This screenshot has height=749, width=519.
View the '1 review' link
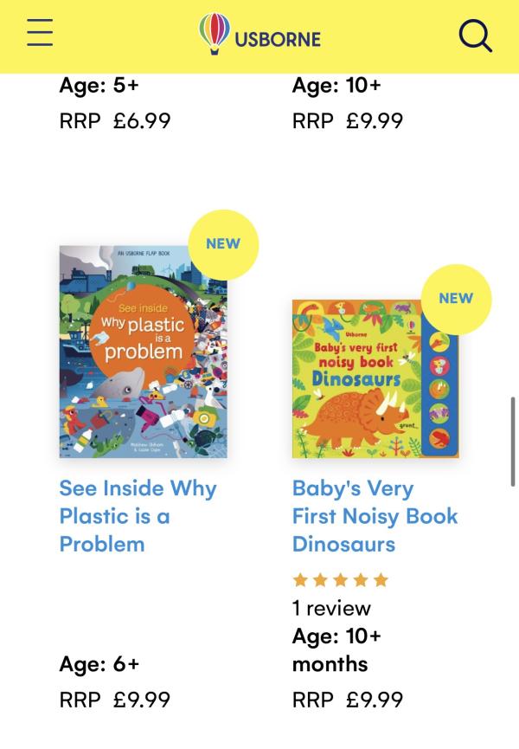coord(331,608)
